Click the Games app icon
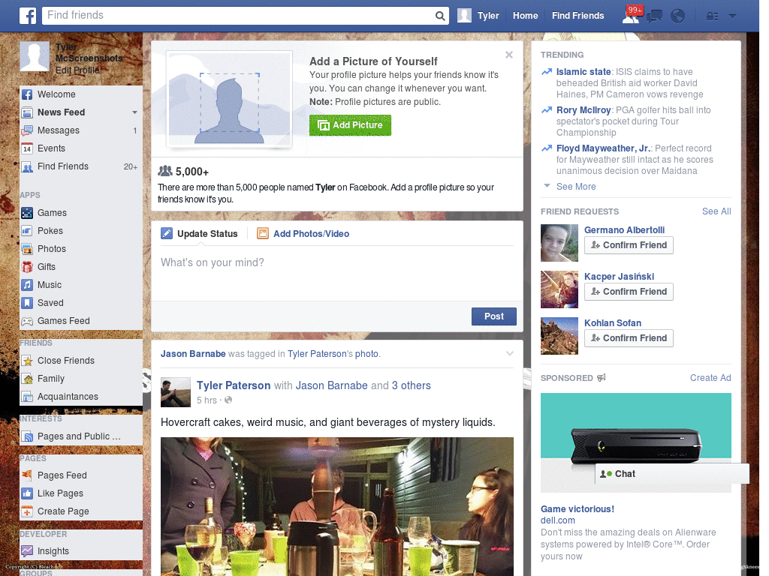Image resolution: width=769 pixels, height=576 pixels. (27, 213)
